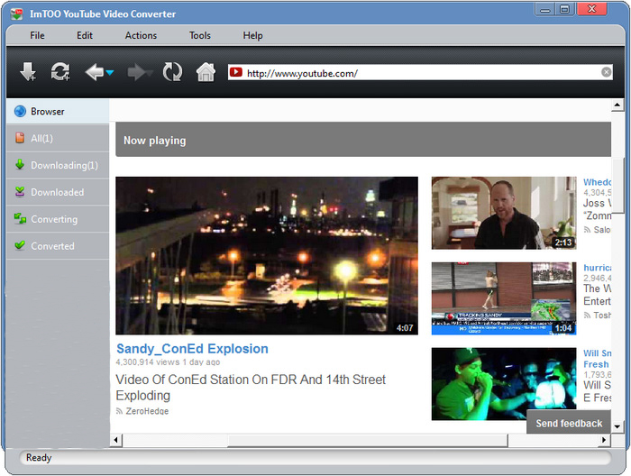Open the back history dropdown arrow
The image size is (631, 476).
pos(110,73)
